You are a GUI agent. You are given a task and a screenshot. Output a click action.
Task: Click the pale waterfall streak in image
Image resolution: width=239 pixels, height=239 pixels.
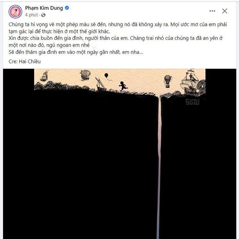159,167
